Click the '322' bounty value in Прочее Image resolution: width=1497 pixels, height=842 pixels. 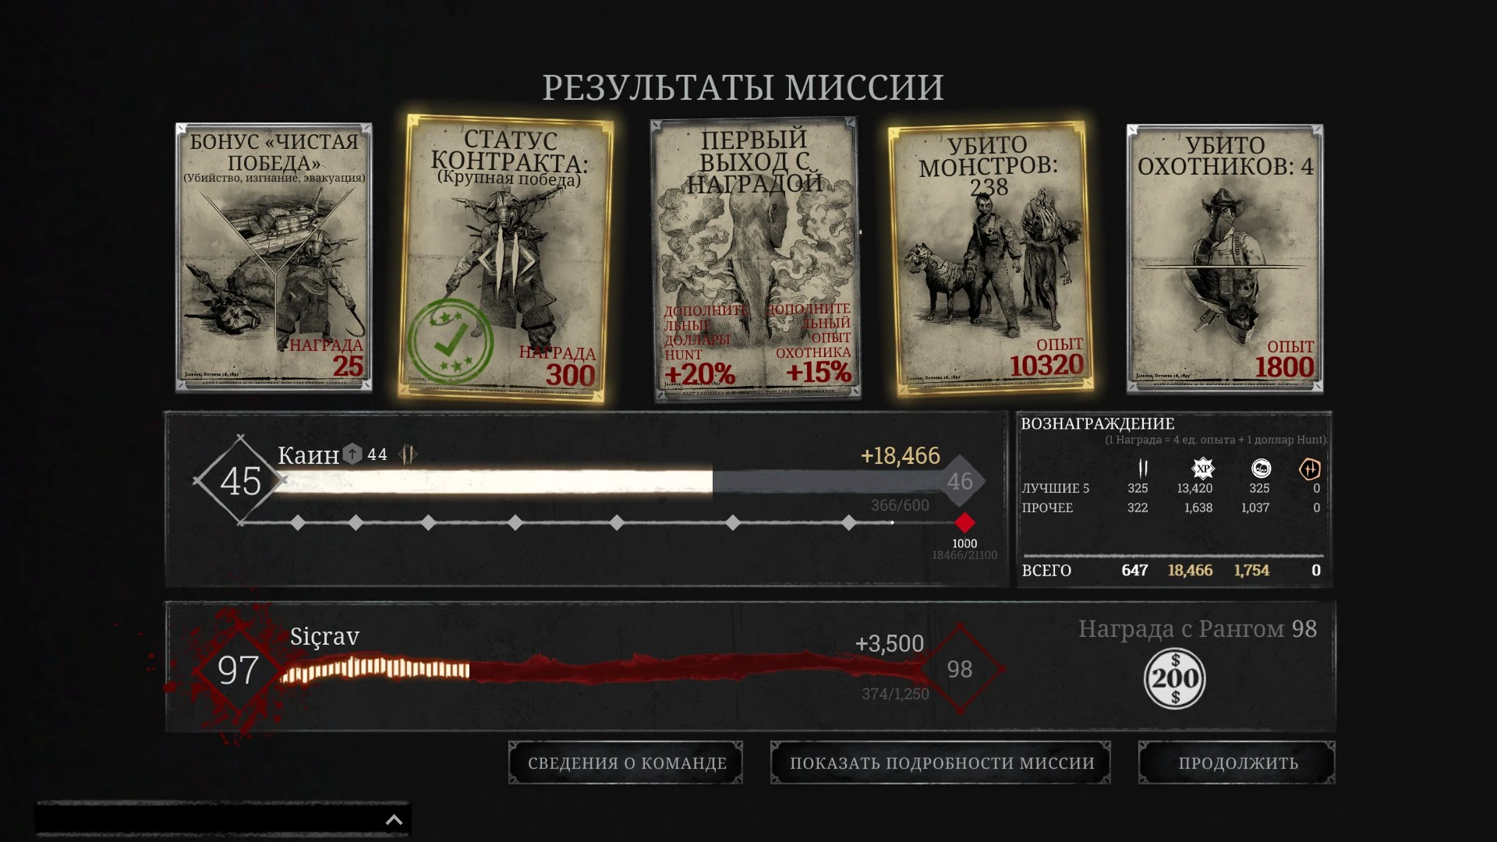1138,508
